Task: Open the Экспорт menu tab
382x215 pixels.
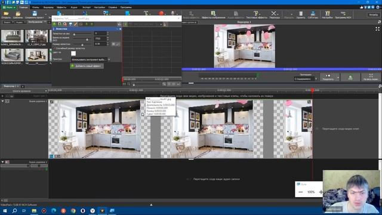Action: click(86, 7)
